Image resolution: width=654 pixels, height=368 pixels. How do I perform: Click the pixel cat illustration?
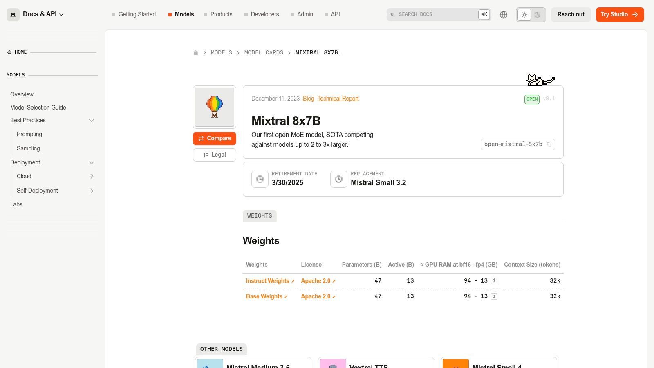click(x=540, y=79)
